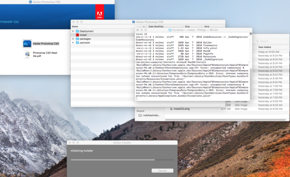
Task: Click the folder proxy icon in Terminal title
Action: click(170, 30)
